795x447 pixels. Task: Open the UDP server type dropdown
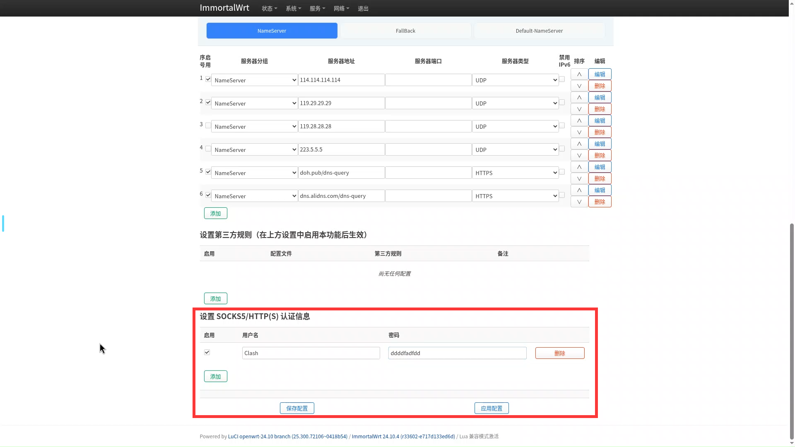(x=515, y=80)
